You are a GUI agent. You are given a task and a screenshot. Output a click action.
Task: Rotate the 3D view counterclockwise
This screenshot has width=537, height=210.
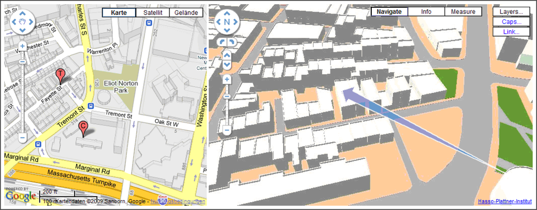pos(222,42)
